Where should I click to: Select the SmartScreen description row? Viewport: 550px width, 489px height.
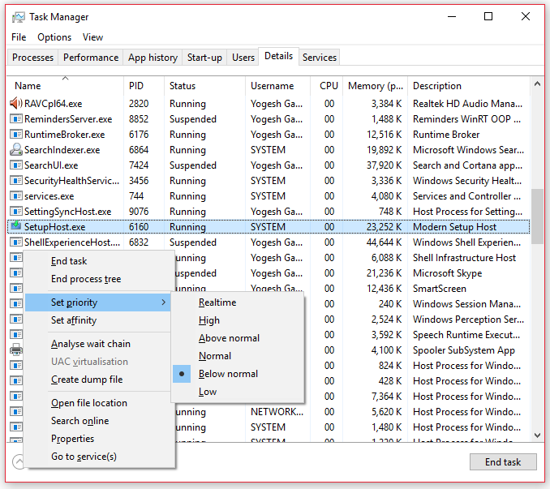click(440, 289)
